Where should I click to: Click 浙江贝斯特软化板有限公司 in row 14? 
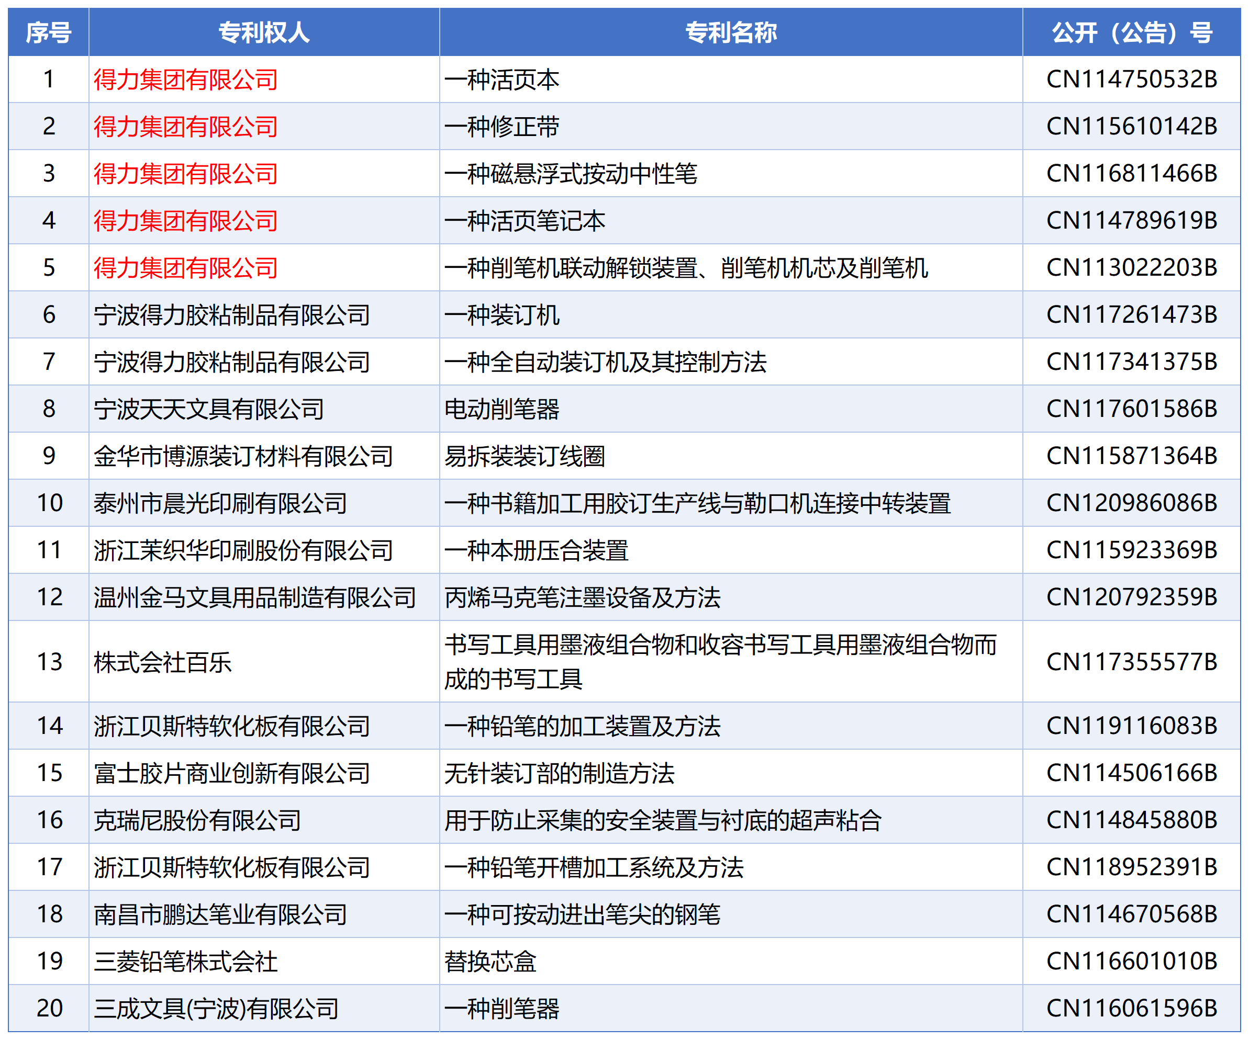tap(232, 726)
